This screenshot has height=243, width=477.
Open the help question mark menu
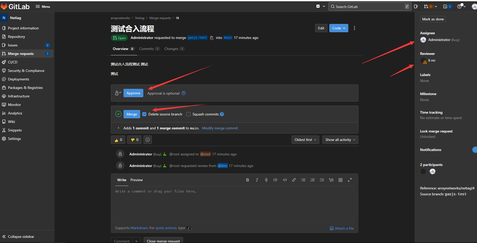tap(461, 6)
